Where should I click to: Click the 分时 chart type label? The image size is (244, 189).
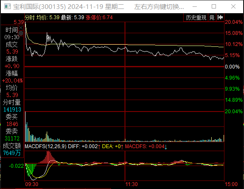(x=30, y=17)
